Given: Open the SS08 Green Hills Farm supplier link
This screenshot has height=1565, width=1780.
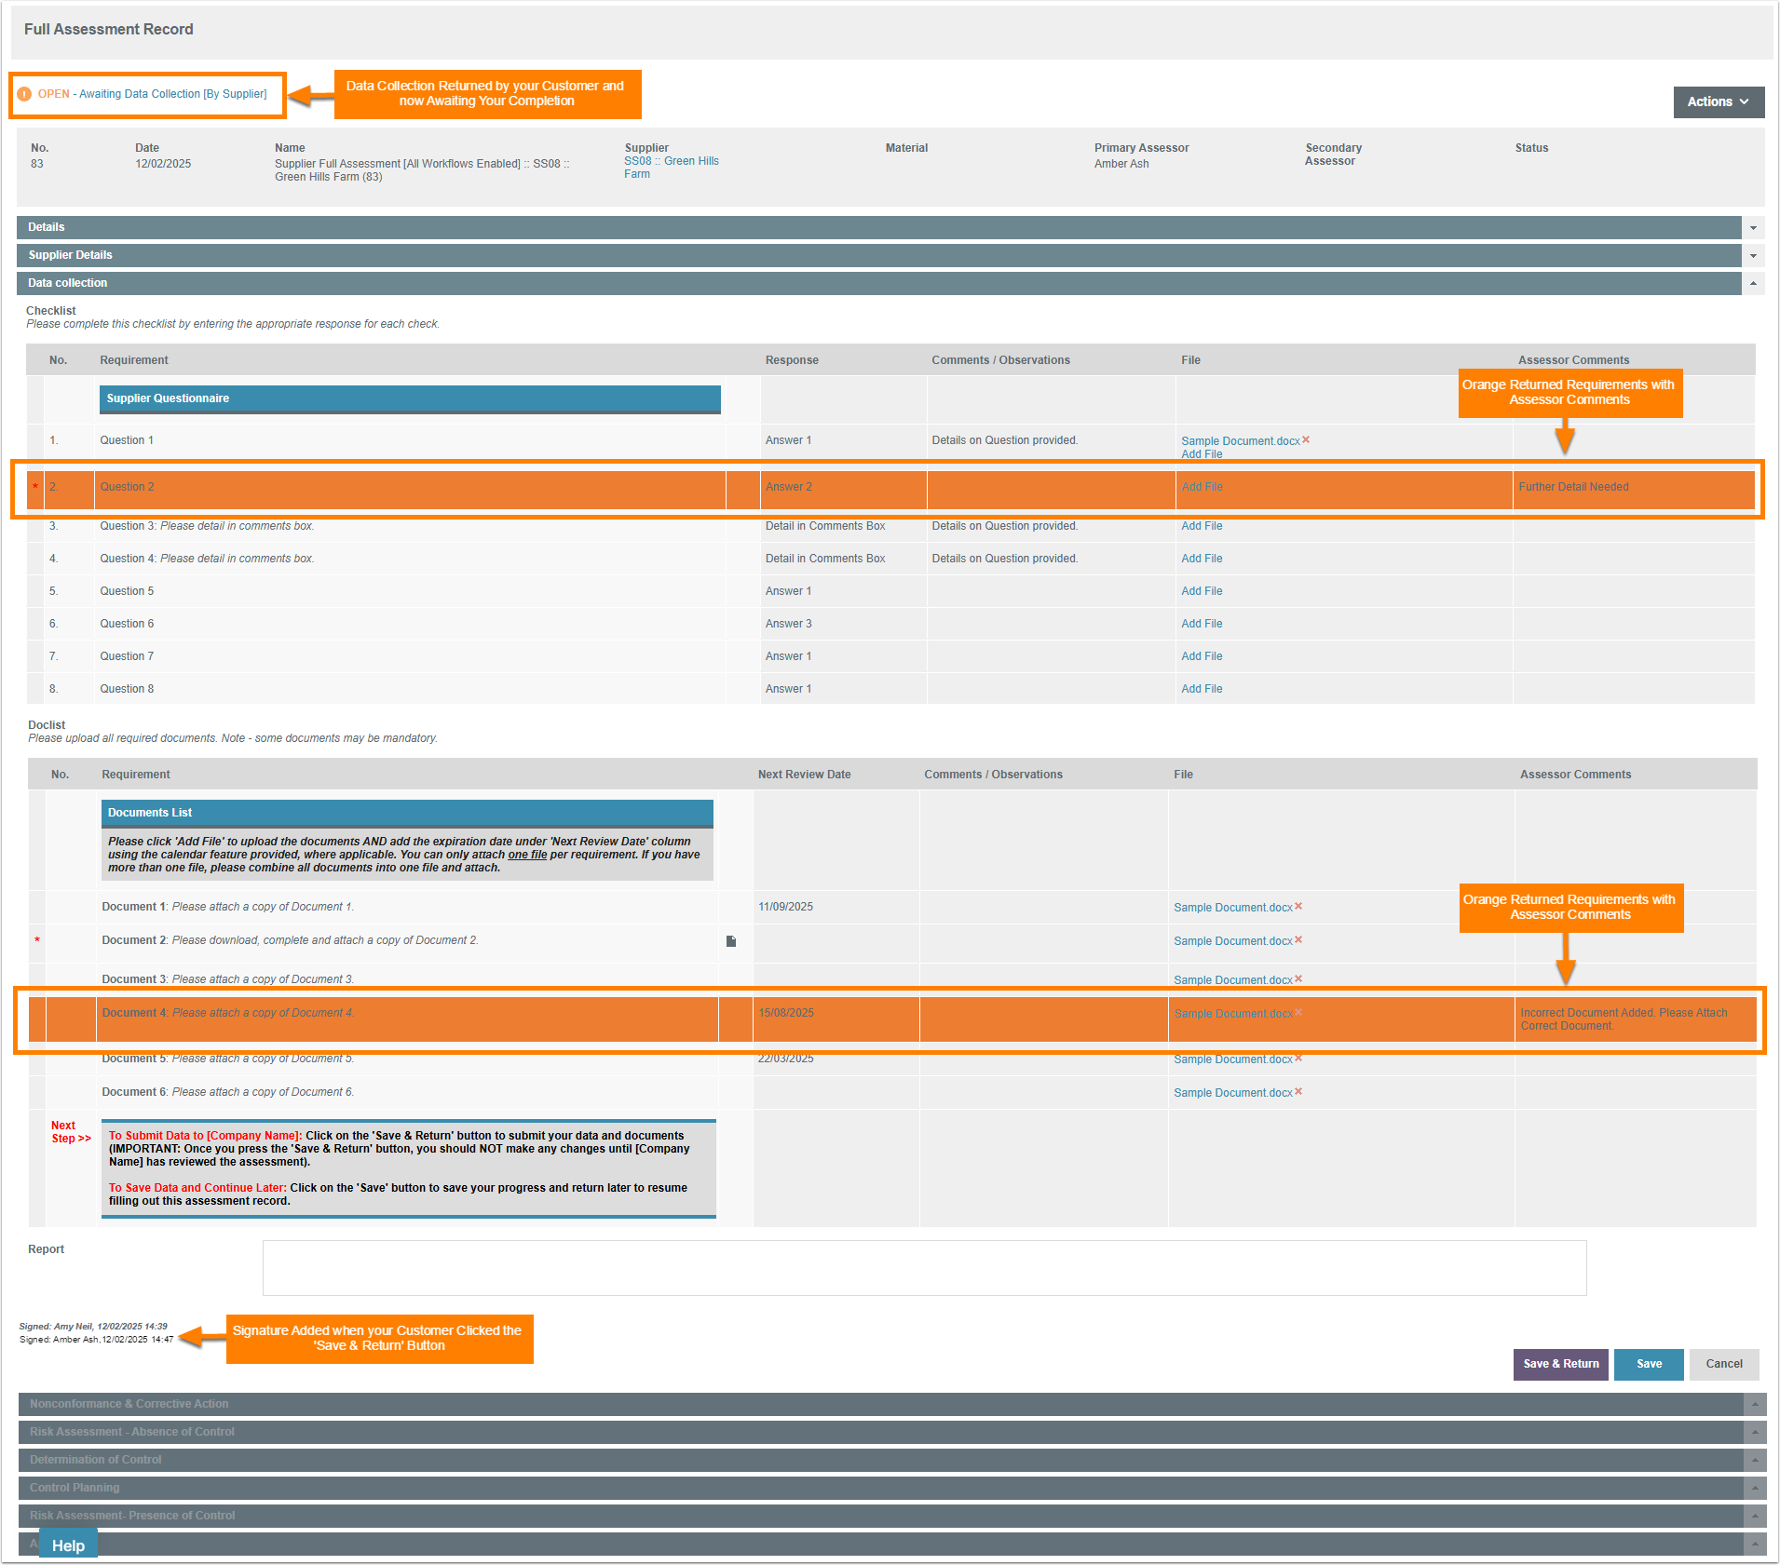Looking at the screenshot, I should (x=671, y=161).
